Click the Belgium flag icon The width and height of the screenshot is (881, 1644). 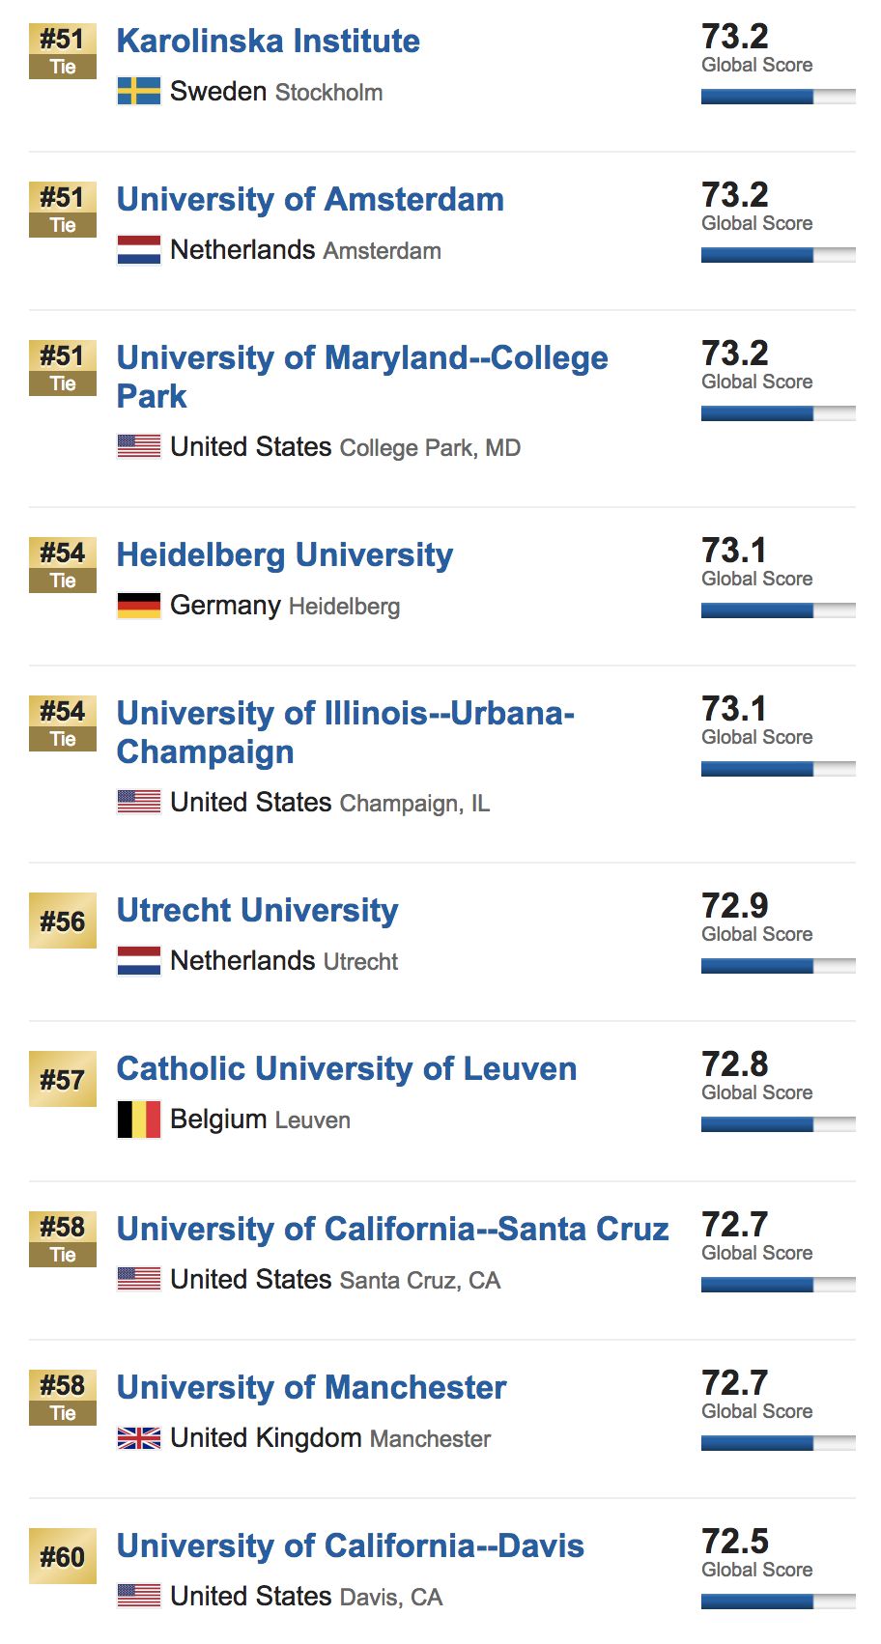click(x=138, y=1120)
